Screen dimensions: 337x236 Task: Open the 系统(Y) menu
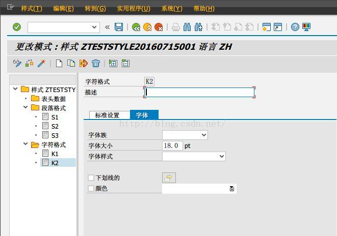(x=172, y=9)
